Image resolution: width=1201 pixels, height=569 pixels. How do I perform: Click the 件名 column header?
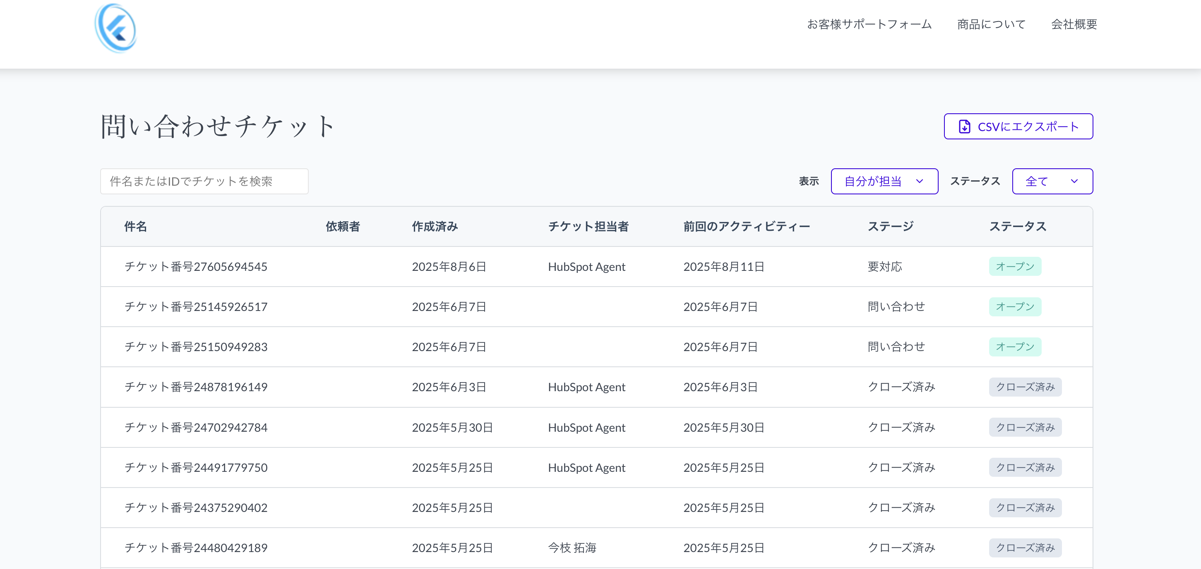coord(136,227)
